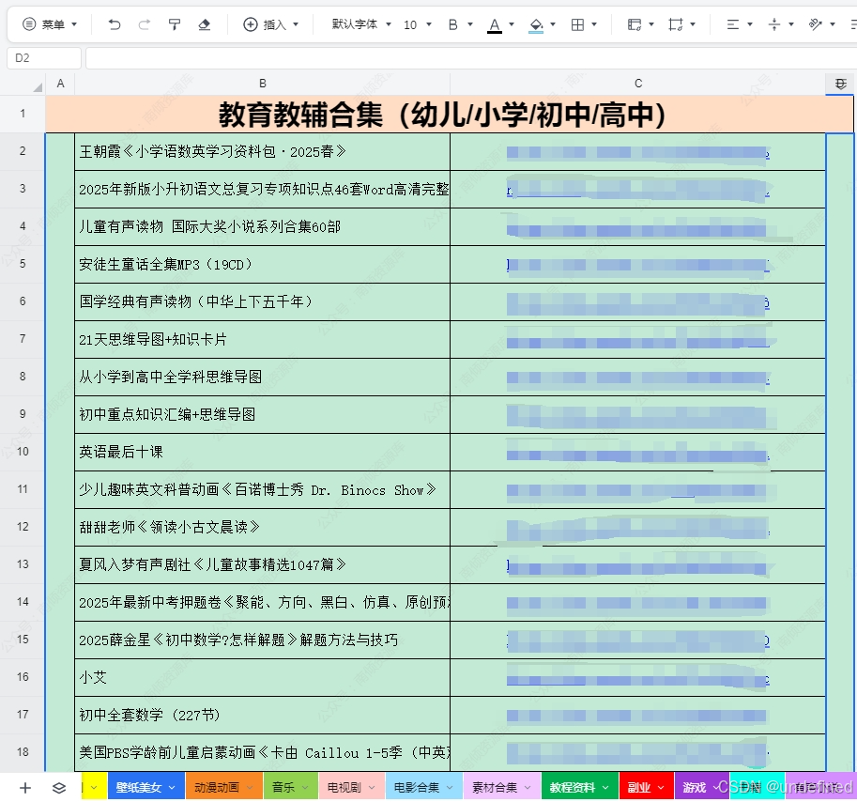Expand the font color picker arrow

pos(512,24)
